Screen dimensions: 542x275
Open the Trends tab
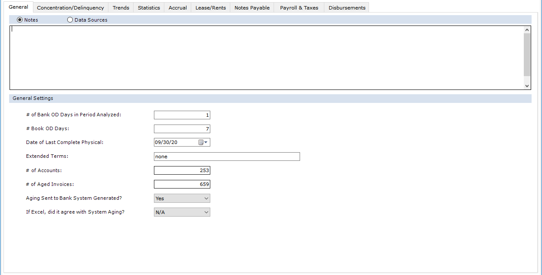121,8
